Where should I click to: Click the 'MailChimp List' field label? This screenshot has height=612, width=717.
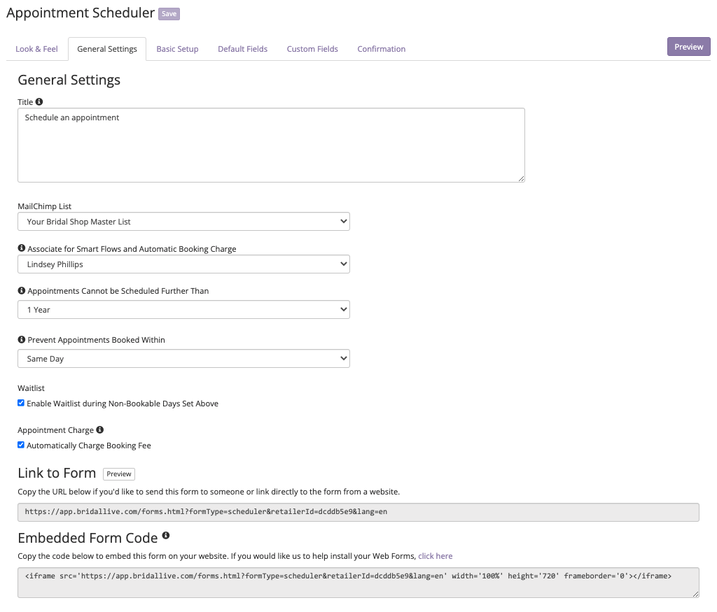[x=44, y=206]
